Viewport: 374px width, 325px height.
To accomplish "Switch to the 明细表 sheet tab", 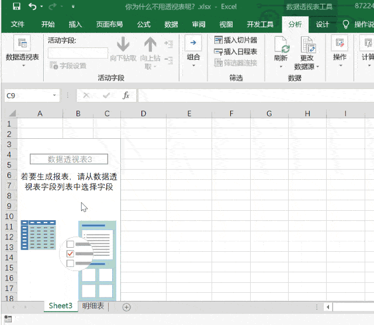I will (x=93, y=306).
